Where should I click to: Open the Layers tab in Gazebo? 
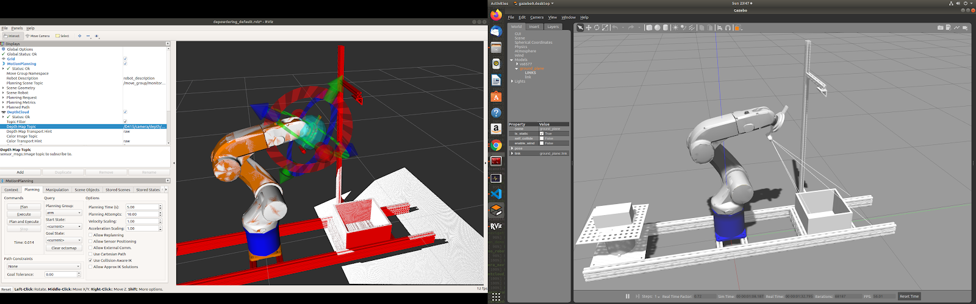[x=553, y=27]
